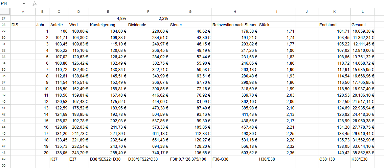384x168 pixels.
Task: Click the 318,69 € reinvestment cell
Action: (x=234, y=89)
